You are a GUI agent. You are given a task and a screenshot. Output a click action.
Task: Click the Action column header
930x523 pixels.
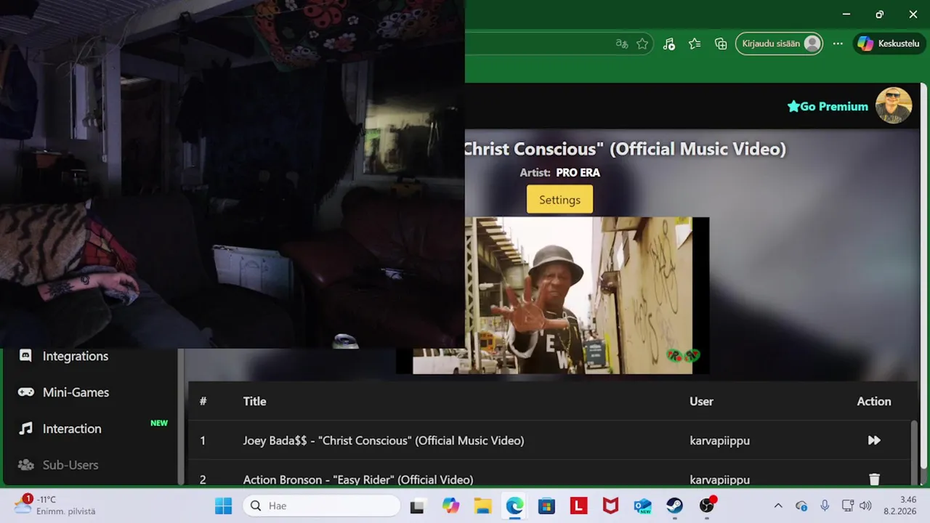pos(873,401)
